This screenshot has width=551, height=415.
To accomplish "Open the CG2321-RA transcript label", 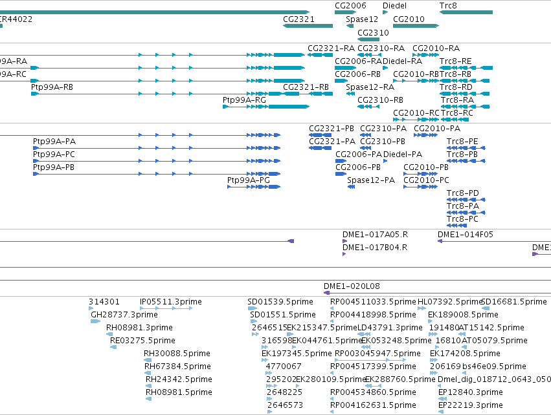I will click(331, 48).
